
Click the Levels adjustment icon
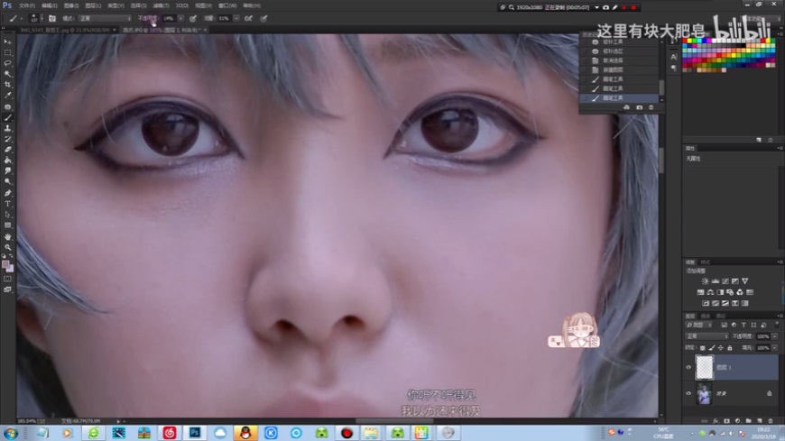tap(715, 281)
